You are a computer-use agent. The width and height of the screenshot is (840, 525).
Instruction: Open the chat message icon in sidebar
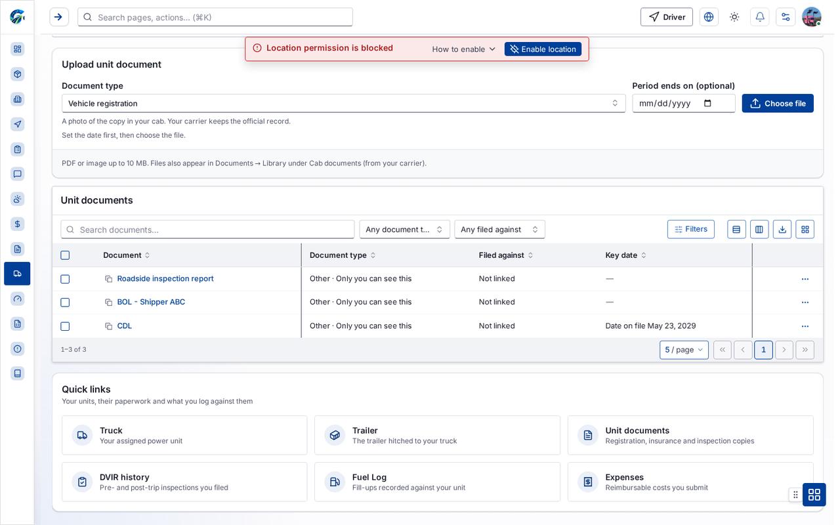(18, 174)
